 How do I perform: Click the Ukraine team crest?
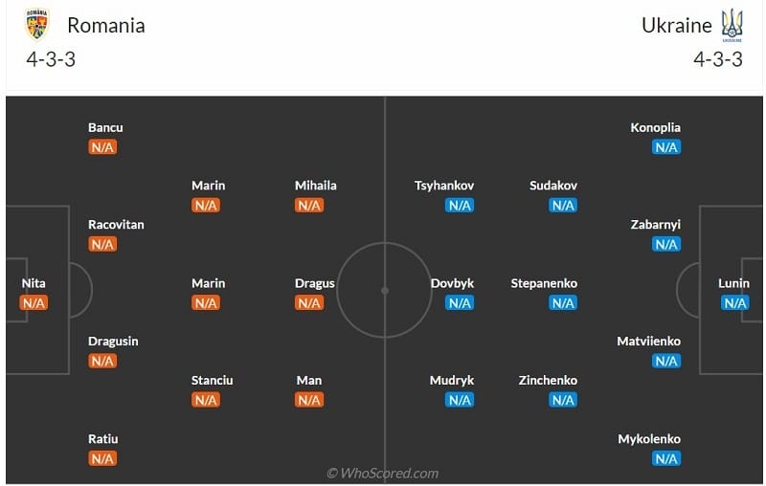pos(732,25)
